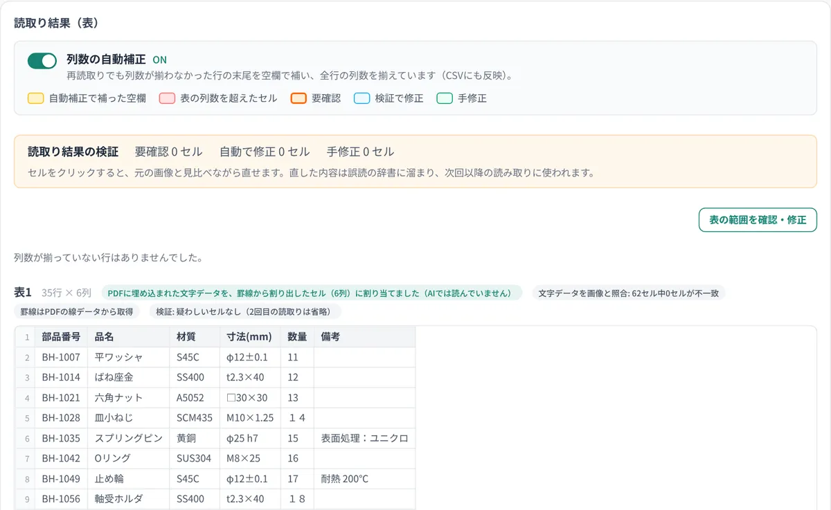
Task: Click the 野線はPDFの線データから取得 badge
Action: click(x=77, y=311)
